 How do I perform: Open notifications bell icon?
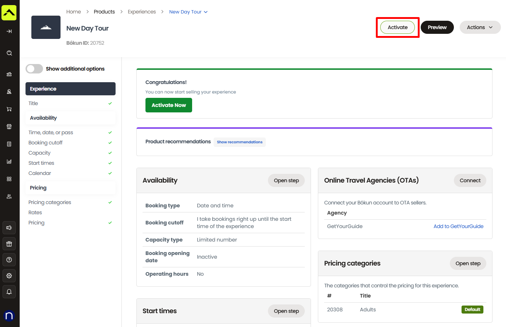tap(9, 292)
